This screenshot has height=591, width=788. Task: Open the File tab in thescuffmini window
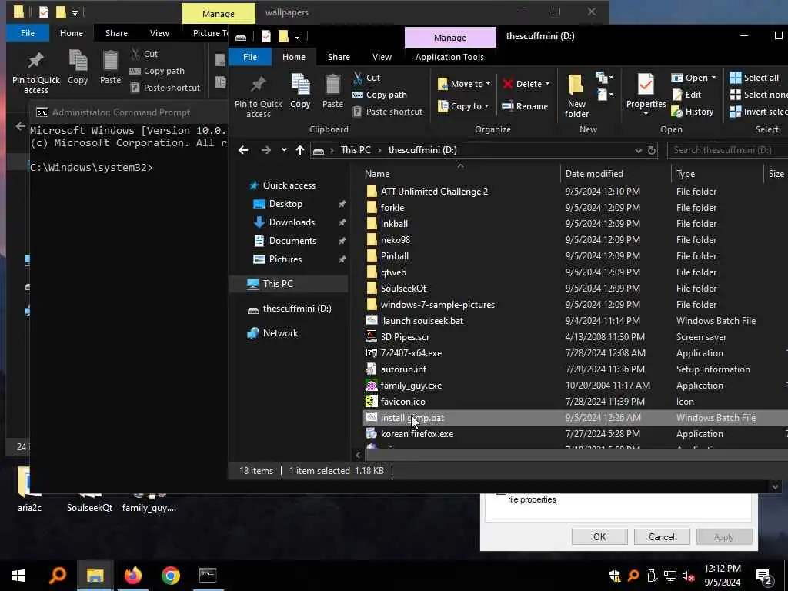[x=250, y=57]
